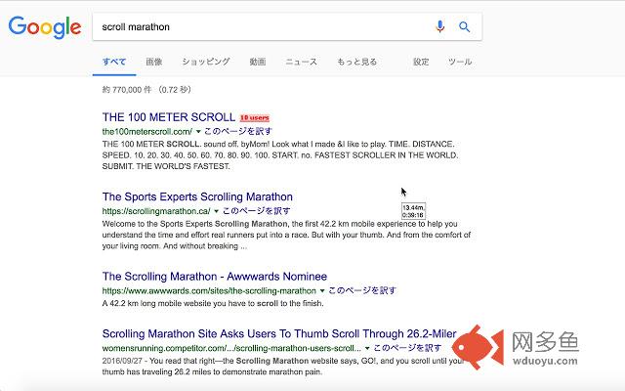The width and height of the screenshot is (625, 391).
Task: Start voice search with microphone icon
Action: [x=440, y=26]
